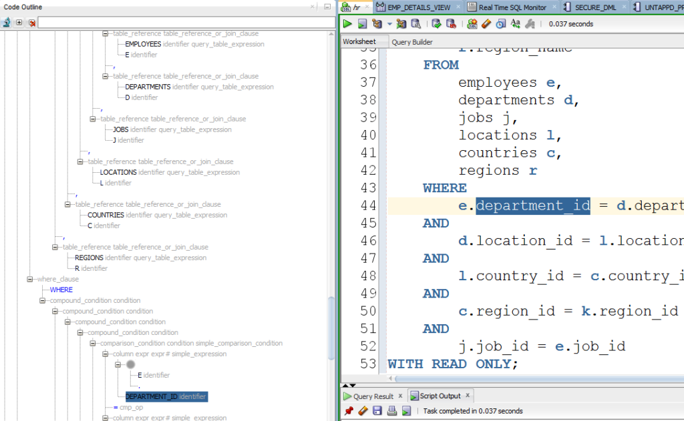Click the microscope icon in Code Outline
Viewport: 684px width, 421px height.
[x=7, y=23]
